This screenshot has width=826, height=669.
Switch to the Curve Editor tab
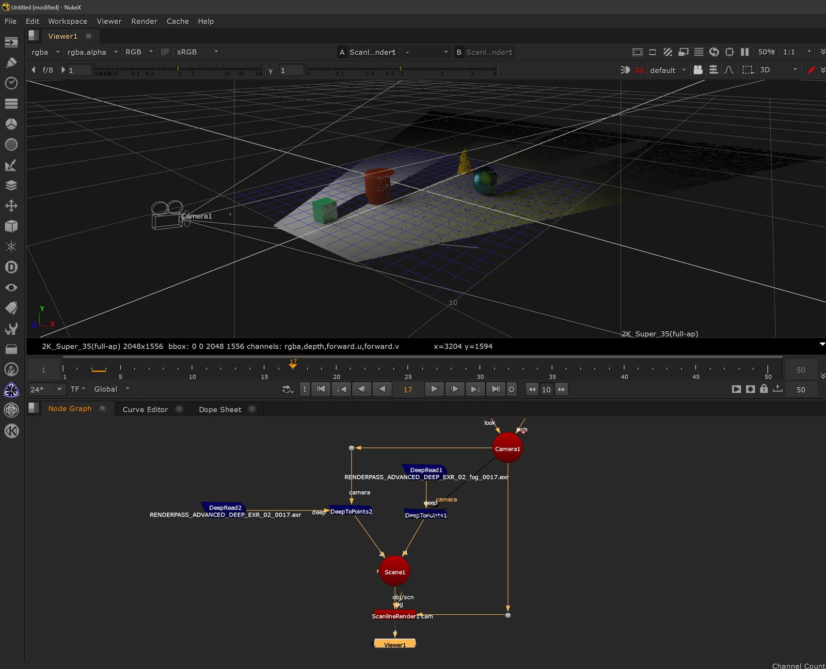coord(145,409)
